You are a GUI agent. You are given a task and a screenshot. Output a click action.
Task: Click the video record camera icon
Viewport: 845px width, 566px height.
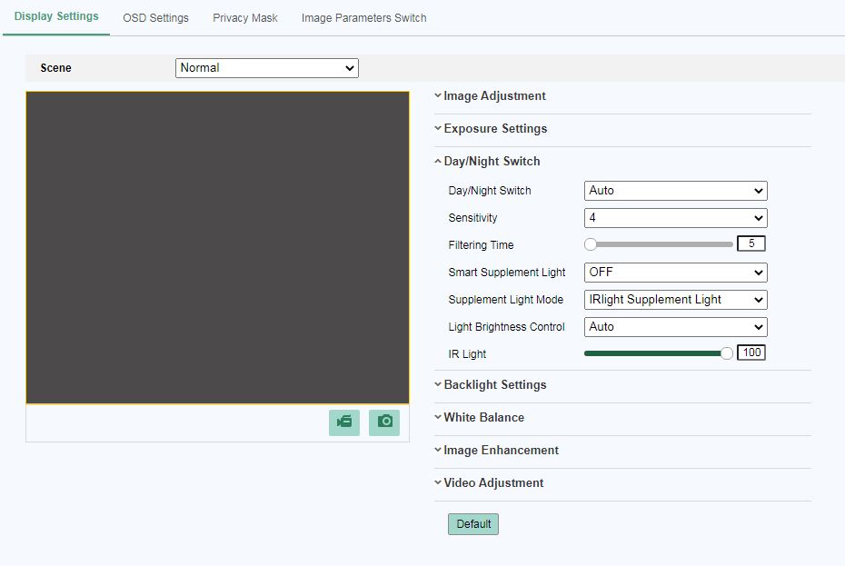coord(344,422)
